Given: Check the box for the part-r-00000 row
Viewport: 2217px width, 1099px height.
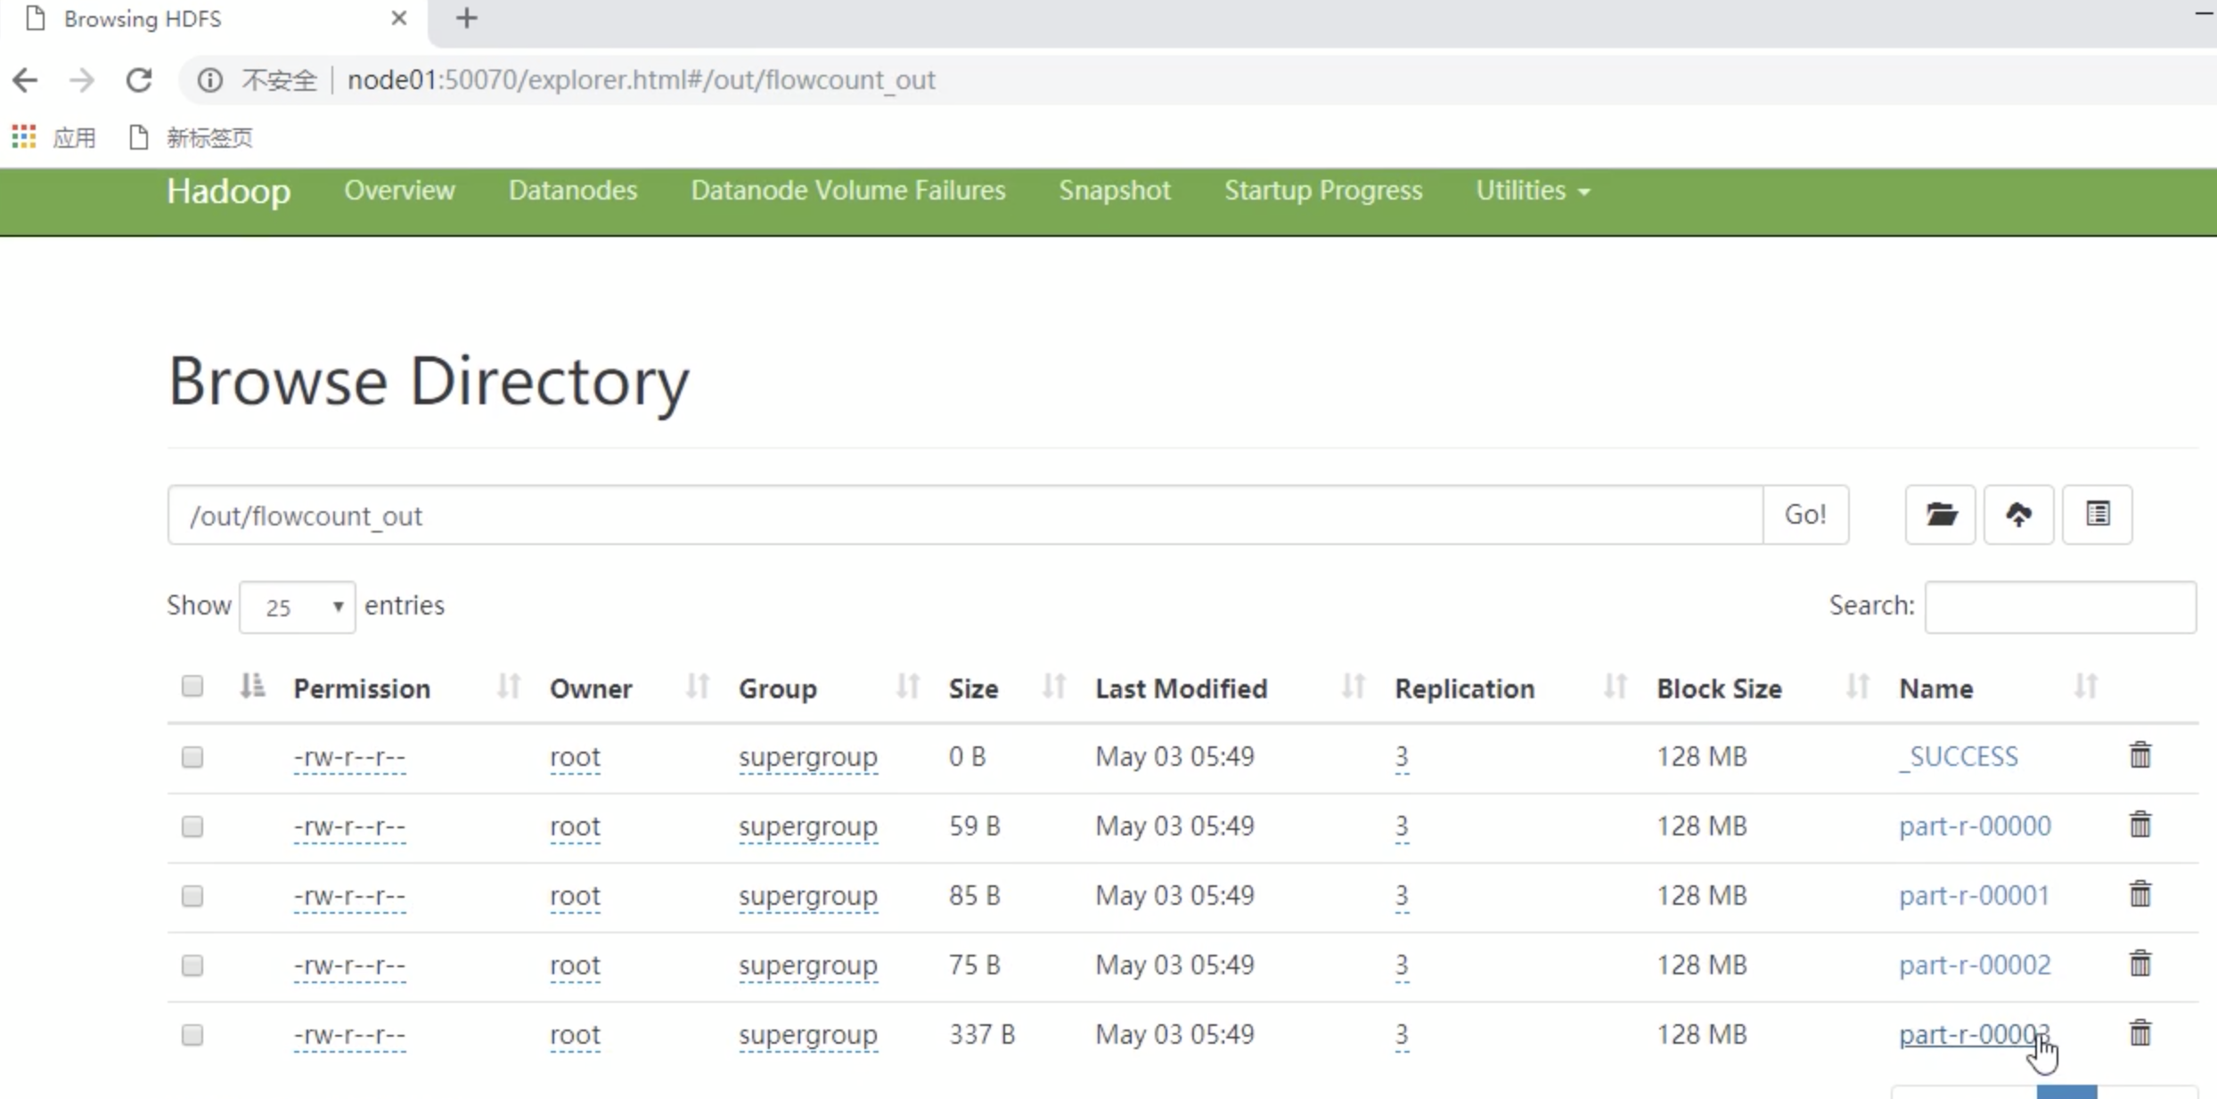Looking at the screenshot, I should coord(192,826).
